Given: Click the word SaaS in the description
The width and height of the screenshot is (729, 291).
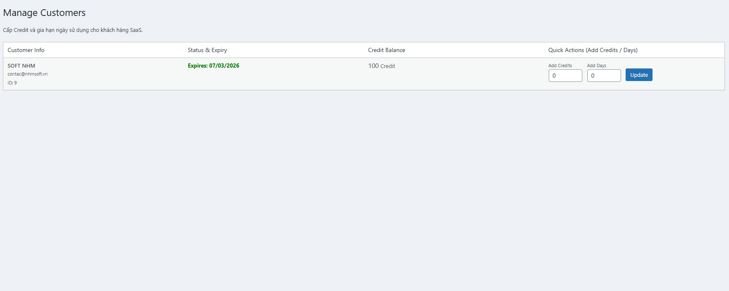Looking at the screenshot, I should [136, 30].
